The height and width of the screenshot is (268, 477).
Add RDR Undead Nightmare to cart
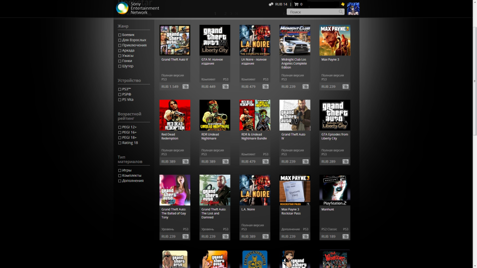225,161
